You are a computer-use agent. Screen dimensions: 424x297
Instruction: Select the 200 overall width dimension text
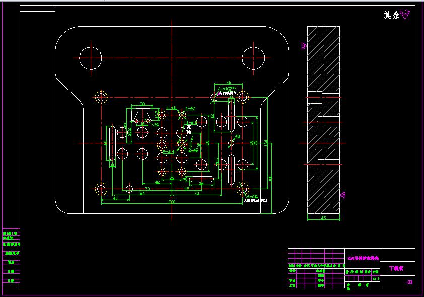pos(172,202)
